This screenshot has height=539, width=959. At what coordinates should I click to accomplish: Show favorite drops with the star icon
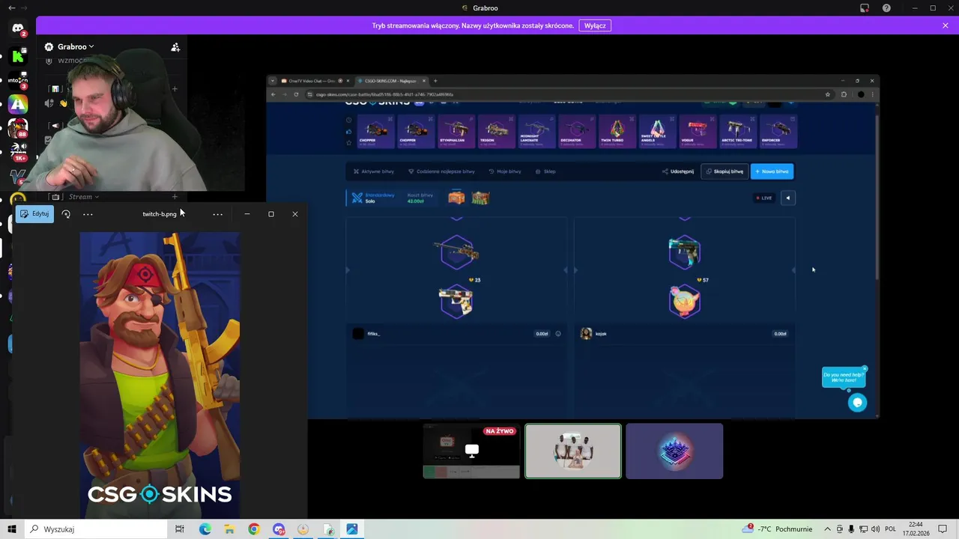coord(348,142)
